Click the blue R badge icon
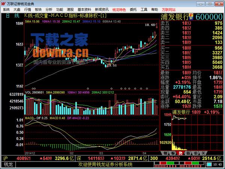The image size is (225, 169). pos(191,18)
